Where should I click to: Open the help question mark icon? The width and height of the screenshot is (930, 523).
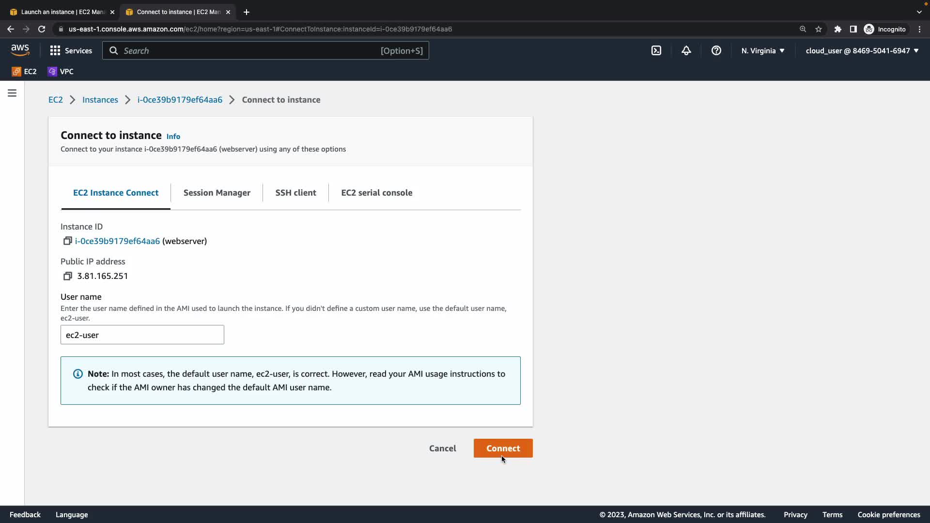click(716, 50)
